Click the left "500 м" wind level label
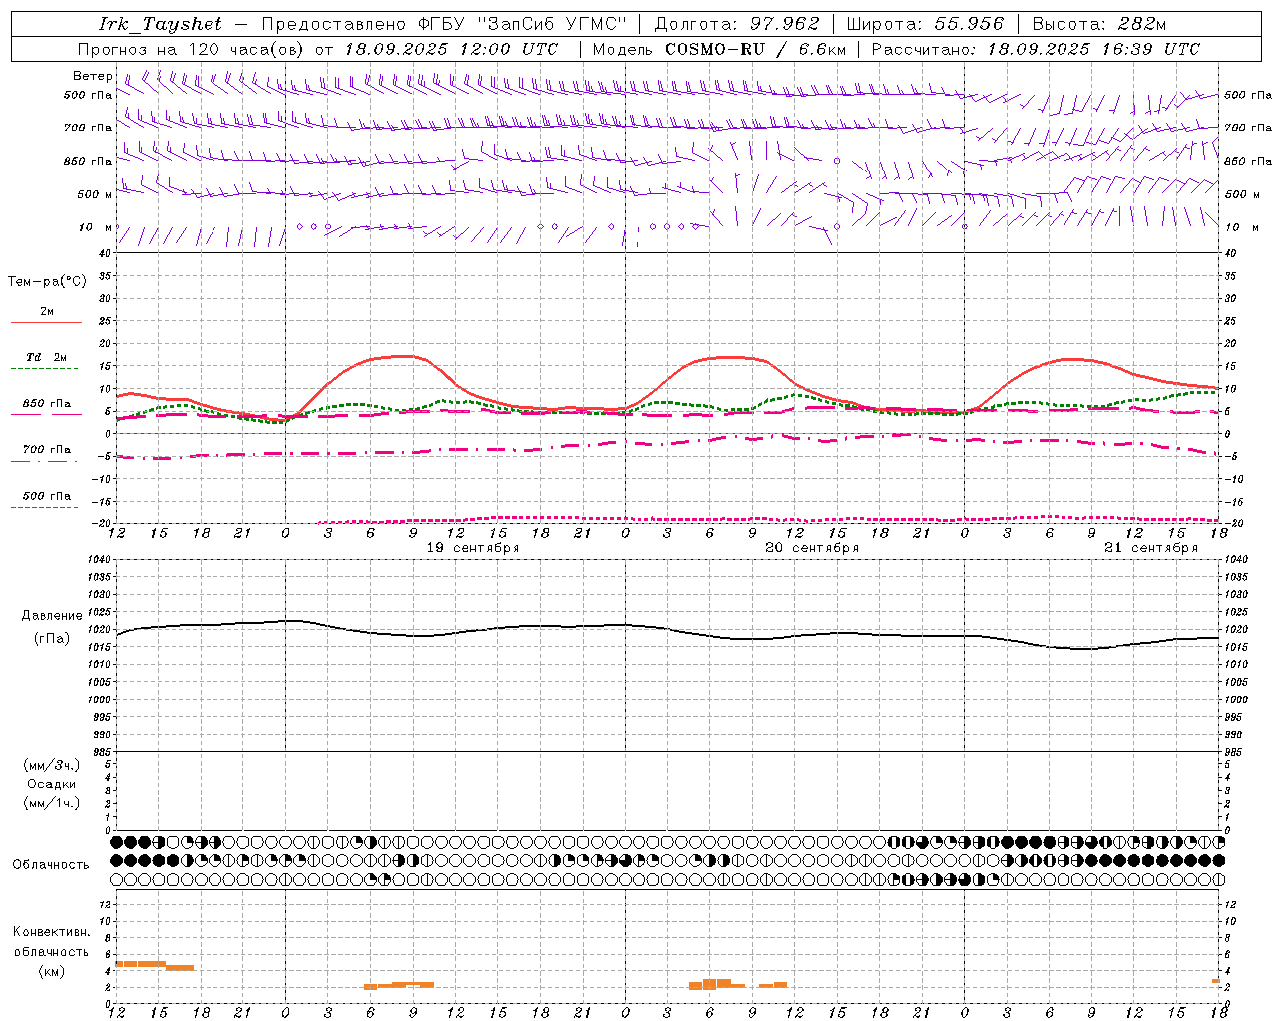 click(95, 194)
